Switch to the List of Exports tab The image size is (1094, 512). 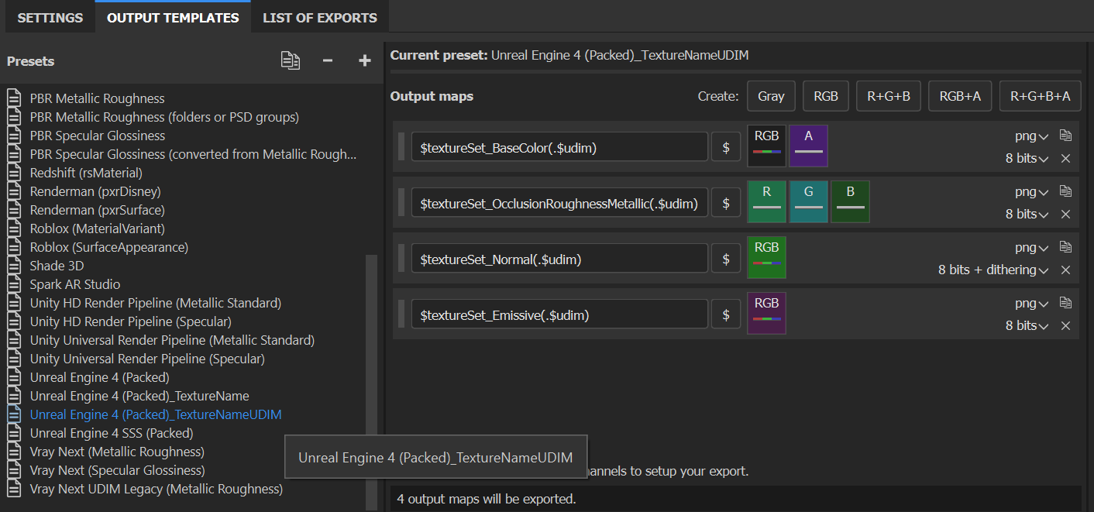320,17
